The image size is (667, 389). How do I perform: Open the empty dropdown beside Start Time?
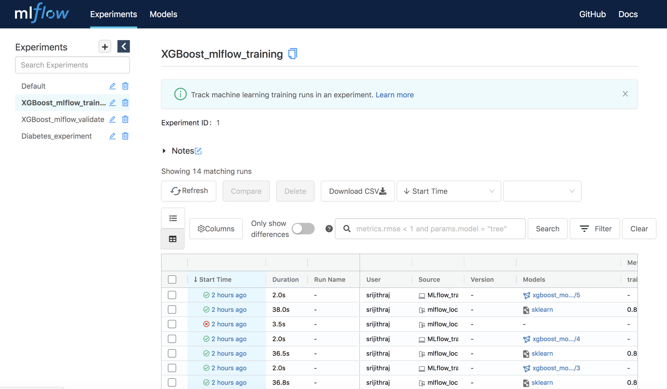(542, 191)
